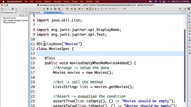Select the Java perspective icon
The height and width of the screenshot is (107, 191).
click(x=189, y=9)
